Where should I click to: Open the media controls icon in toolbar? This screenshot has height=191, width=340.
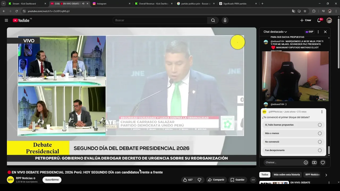click(x=323, y=11)
